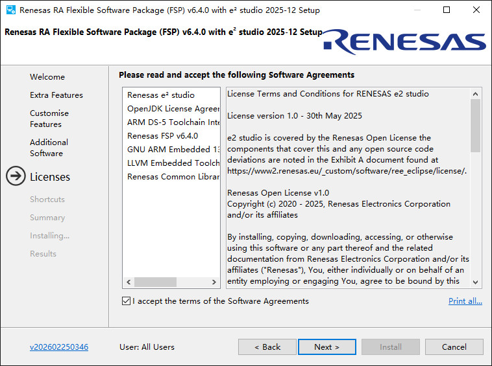The image size is (492, 366).
Task: Select ARM DS-5 Toolchain license entry
Action: click(x=171, y=122)
